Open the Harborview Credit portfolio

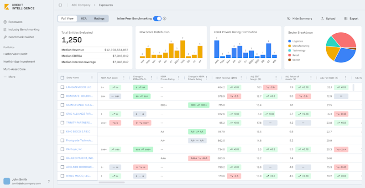click(16, 54)
